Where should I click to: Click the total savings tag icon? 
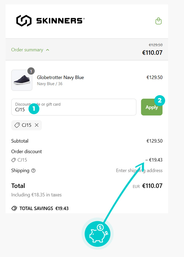point(14,208)
